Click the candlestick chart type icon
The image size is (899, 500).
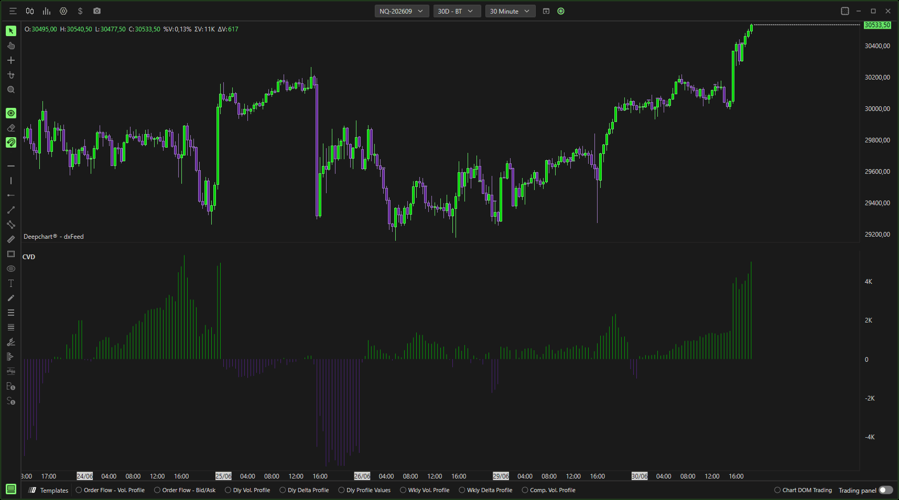[x=30, y=11]
